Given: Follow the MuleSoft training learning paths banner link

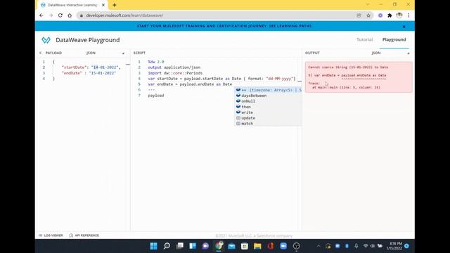Looking at the screenshot, I should (x=224, y=26).
